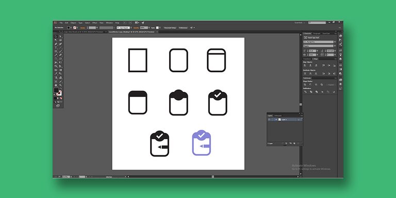Viewport: 396px width, 198px height.
Task: Toggle lock column for Layer 1
Action: tap(272, 120)
